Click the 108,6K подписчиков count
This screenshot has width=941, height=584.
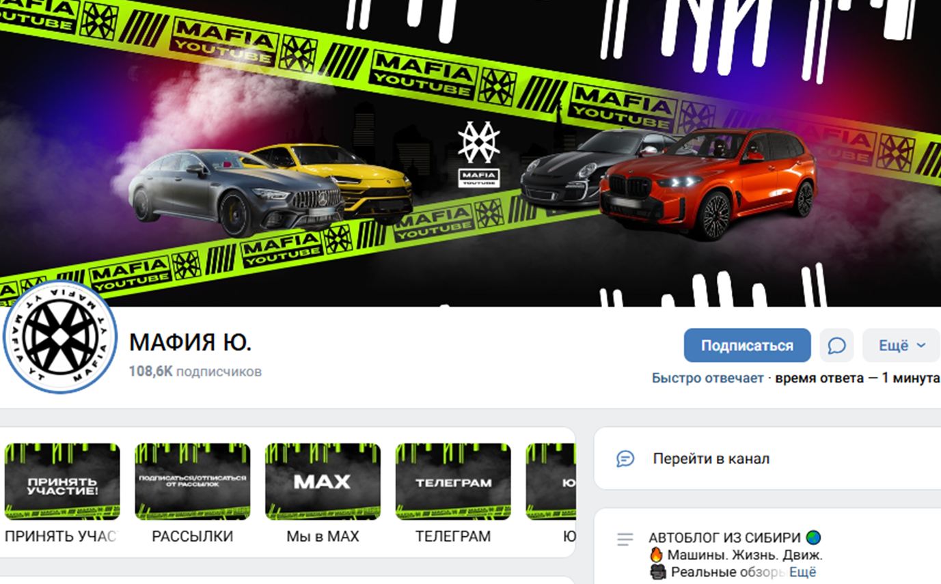[195, 372]
